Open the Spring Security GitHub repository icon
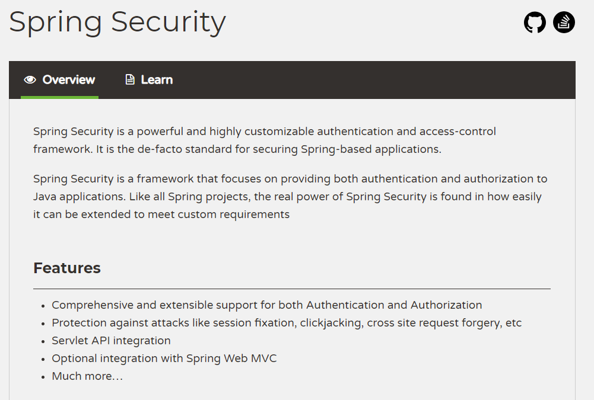 pyautogui.click(x=535, y=23)
